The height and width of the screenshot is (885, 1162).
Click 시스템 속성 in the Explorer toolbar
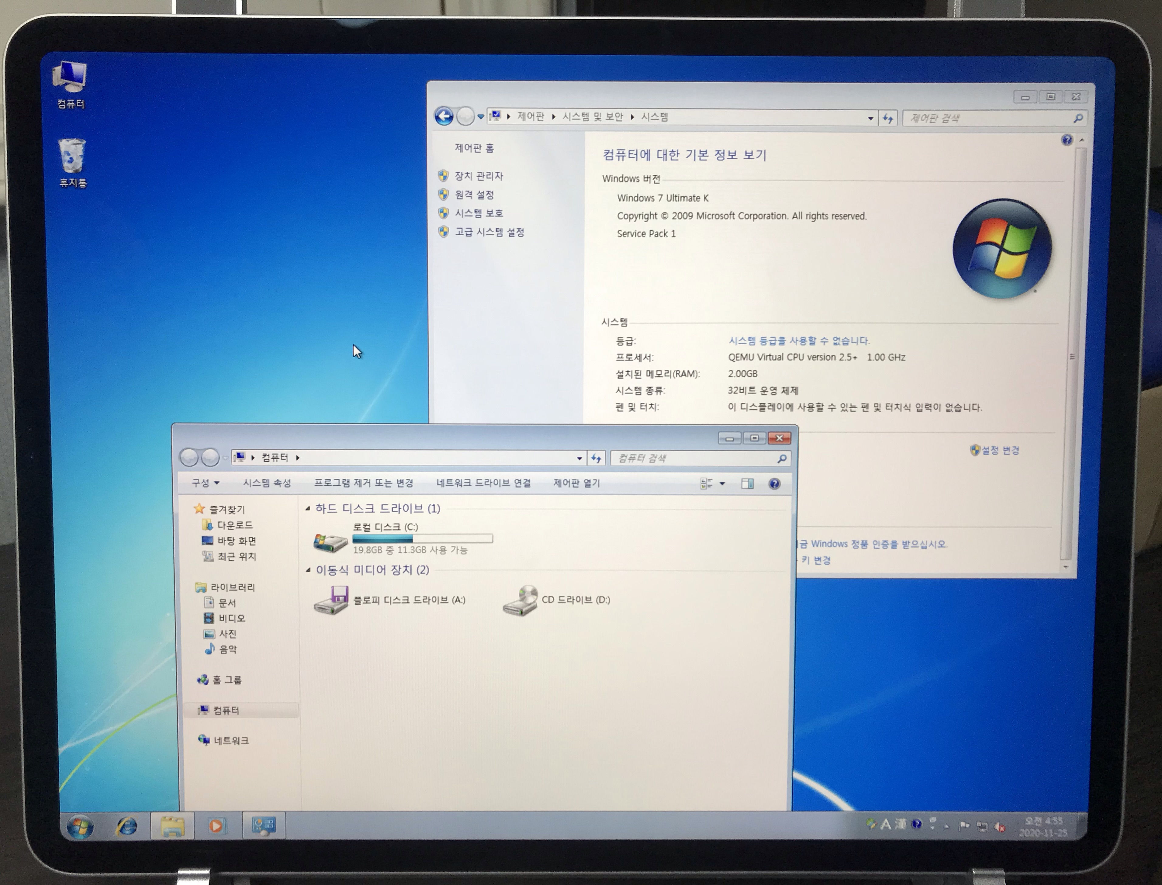(x=267, y=483)
